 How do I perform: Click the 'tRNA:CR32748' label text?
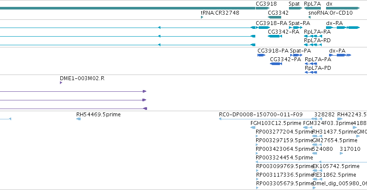tap(220, 12)
